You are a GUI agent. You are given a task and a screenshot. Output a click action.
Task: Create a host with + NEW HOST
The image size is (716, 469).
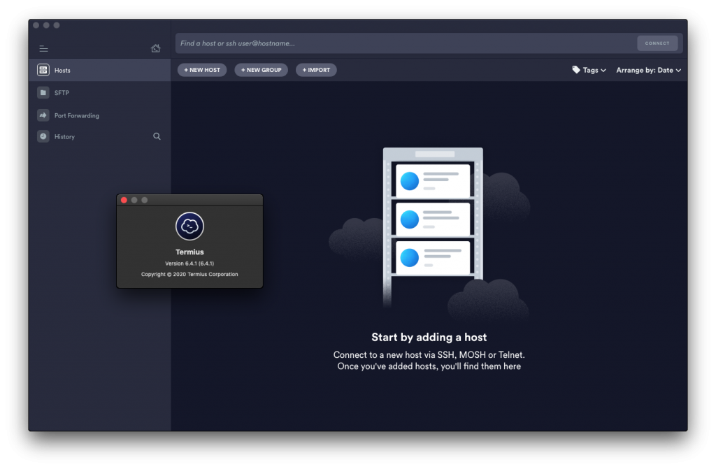point(202,70)
